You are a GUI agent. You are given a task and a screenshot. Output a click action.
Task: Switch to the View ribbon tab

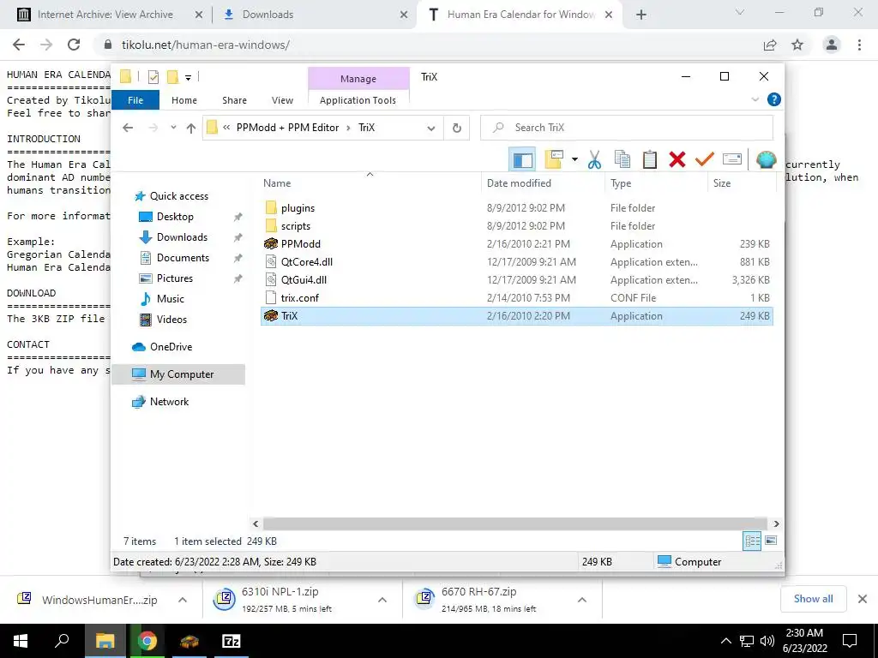[x=282, y=100]
